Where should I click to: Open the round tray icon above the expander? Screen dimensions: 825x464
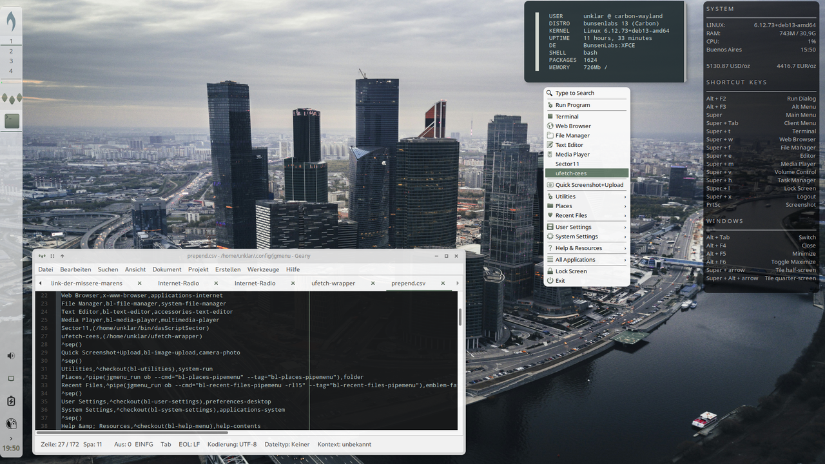pyautogui.click(x=11, y=423)
